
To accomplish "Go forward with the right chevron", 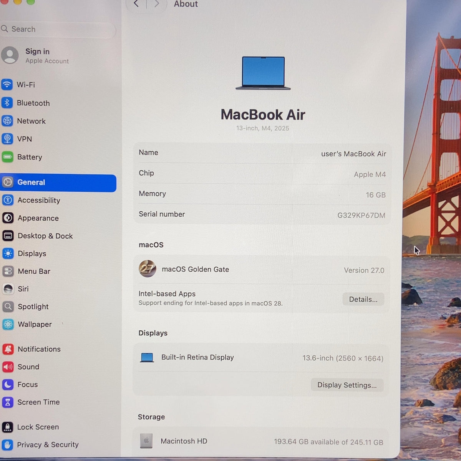I will 156,4.
